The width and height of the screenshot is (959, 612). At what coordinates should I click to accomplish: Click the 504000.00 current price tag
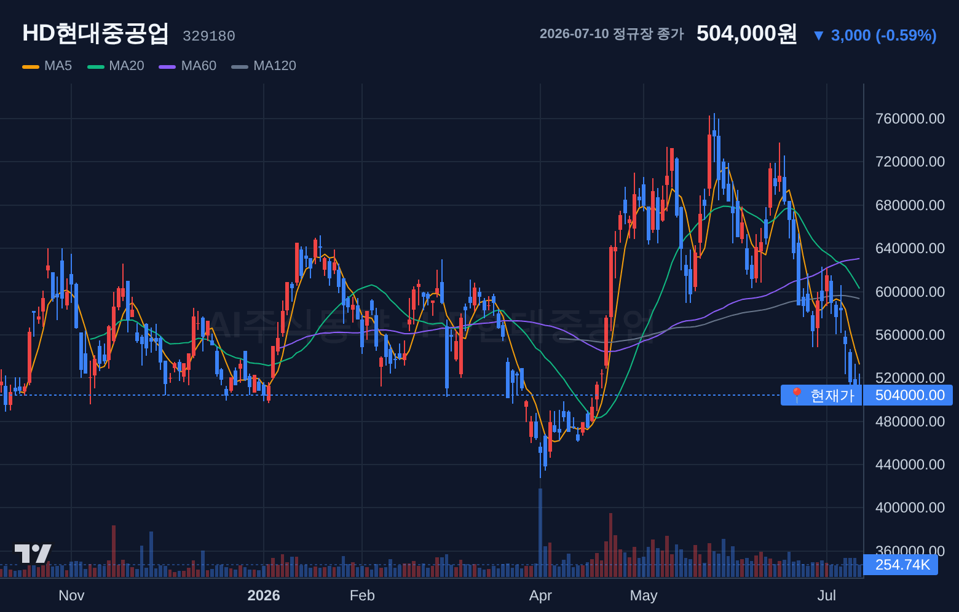[x=908, y=395]
